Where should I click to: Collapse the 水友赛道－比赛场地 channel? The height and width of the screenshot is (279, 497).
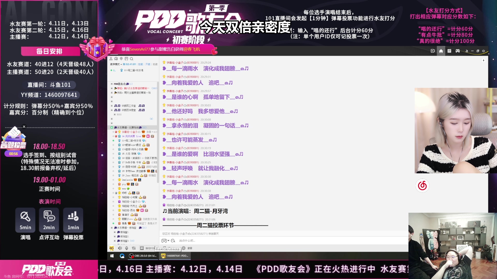[112, 128]
